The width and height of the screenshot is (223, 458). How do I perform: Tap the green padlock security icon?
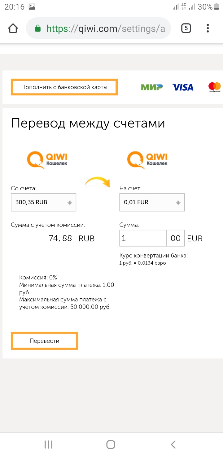[x=38, y=29]
